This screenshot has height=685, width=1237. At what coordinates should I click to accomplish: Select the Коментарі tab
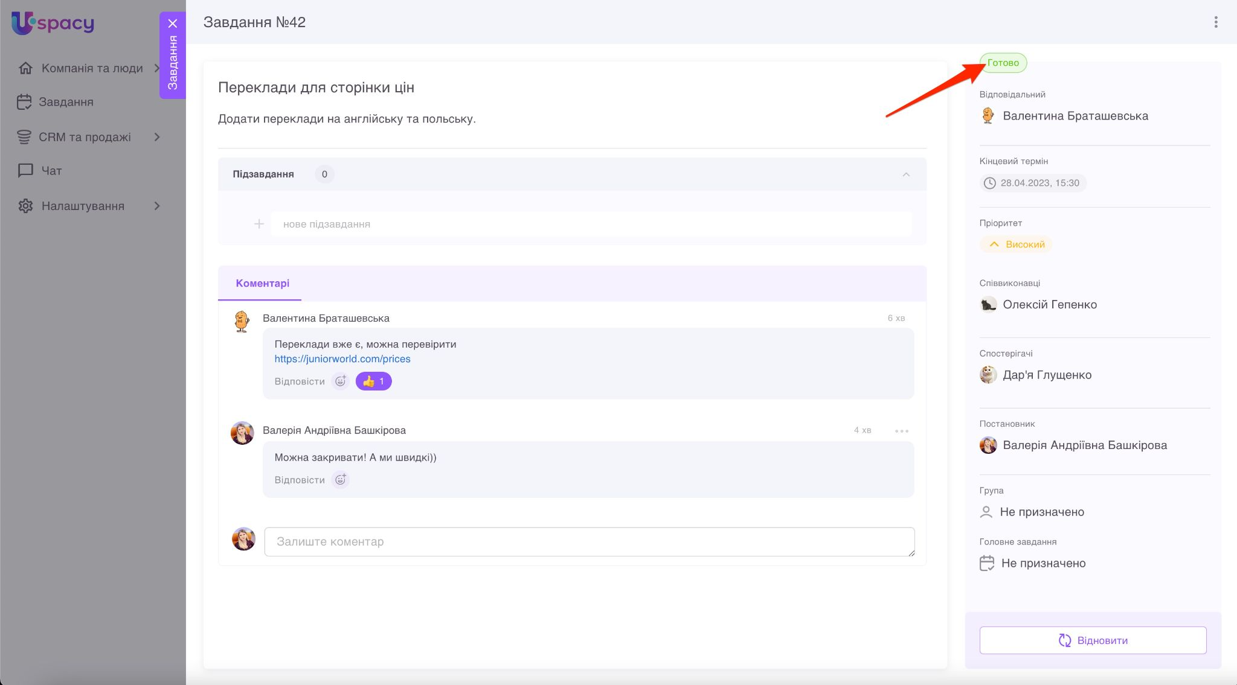point(262,283)
